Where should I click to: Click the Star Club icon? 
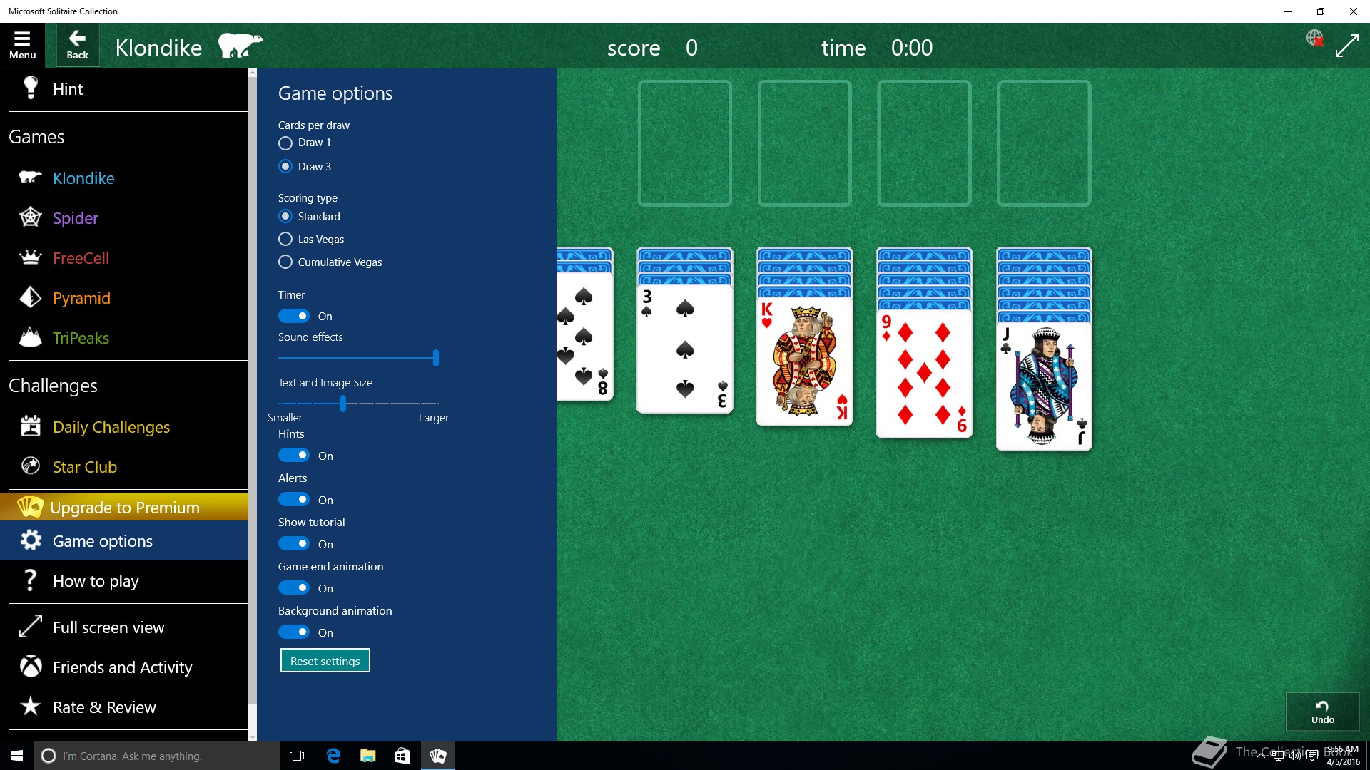pyautogui.click(x=30, y=466)
